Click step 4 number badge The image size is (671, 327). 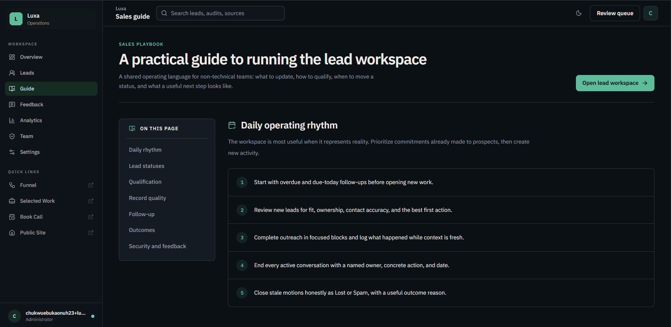pos(242,265)
